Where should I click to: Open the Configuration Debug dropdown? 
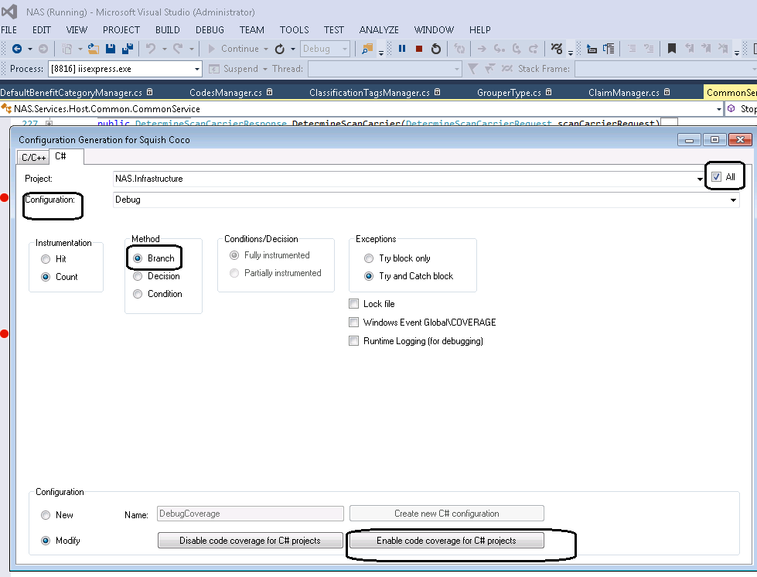click(732, 200)
